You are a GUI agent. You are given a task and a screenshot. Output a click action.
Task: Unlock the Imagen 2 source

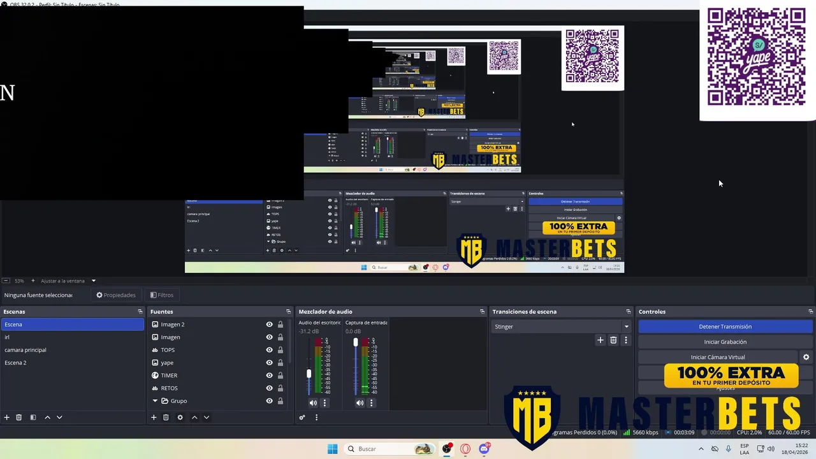click(280, 324)
